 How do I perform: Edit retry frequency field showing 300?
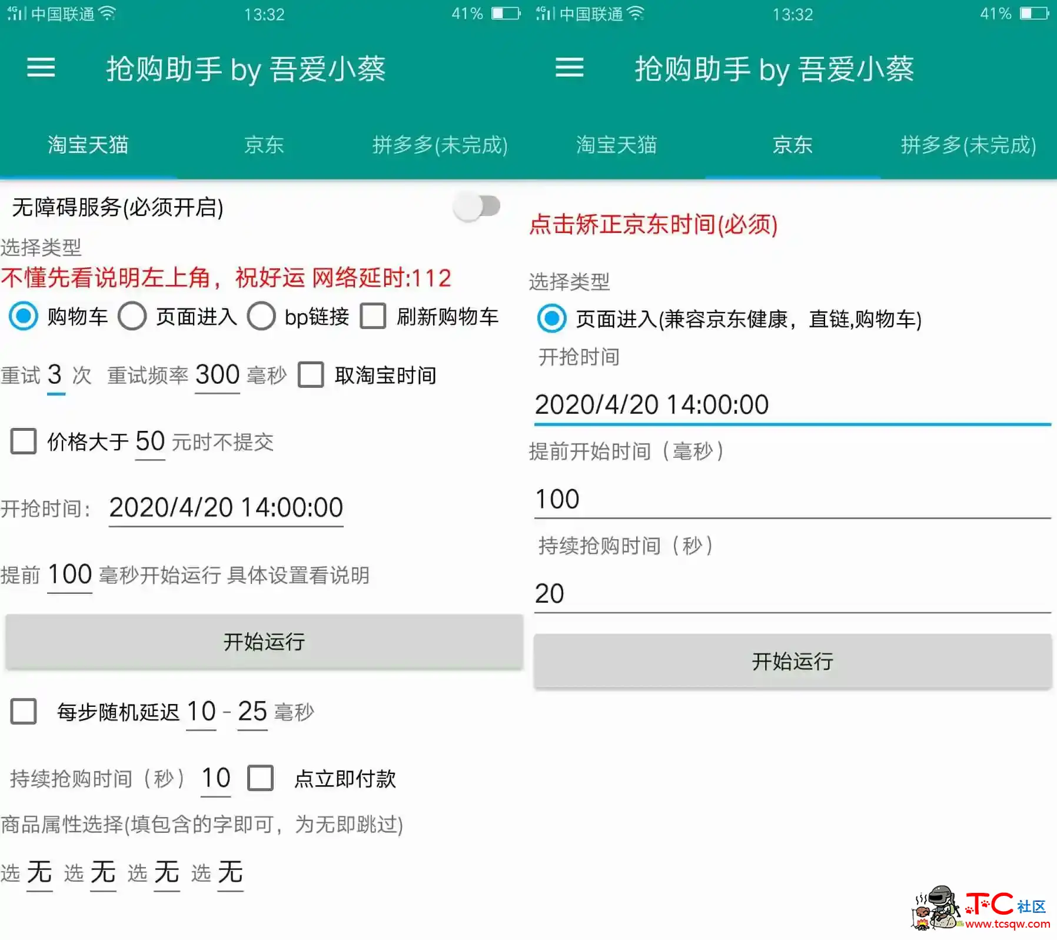coord(217,376)
